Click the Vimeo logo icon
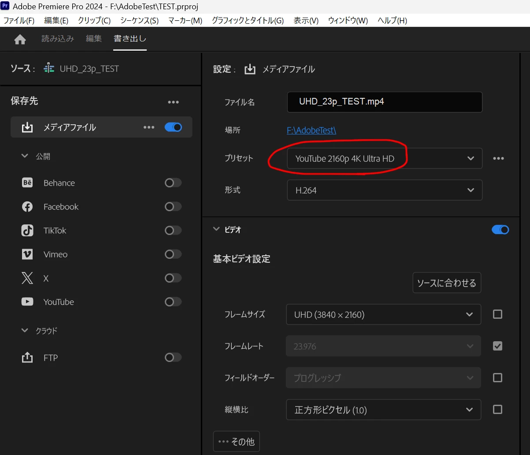This screenshot has width=530, height=455. pyautogui.click(x=27, y=254)
